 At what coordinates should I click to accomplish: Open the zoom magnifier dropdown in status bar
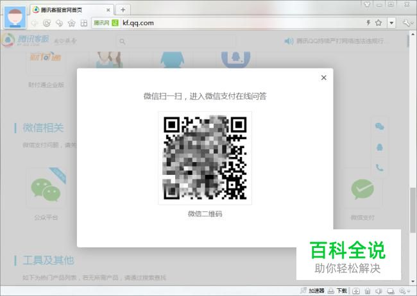coord(406,291)
